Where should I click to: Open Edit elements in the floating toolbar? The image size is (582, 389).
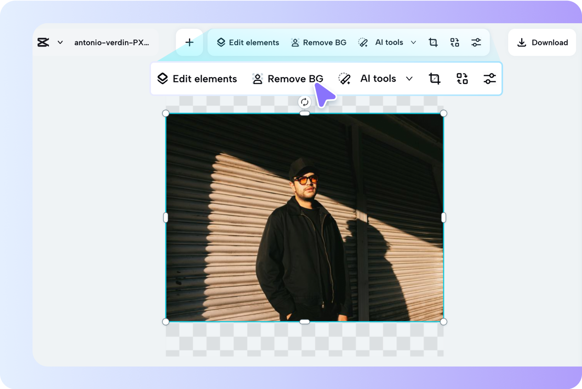(x=197, y=79)
